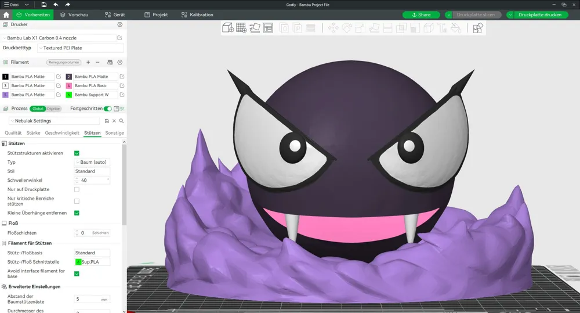Switch to the Sonstige settings tab
The image size is (580, 313).
click(x=114, y=133)
